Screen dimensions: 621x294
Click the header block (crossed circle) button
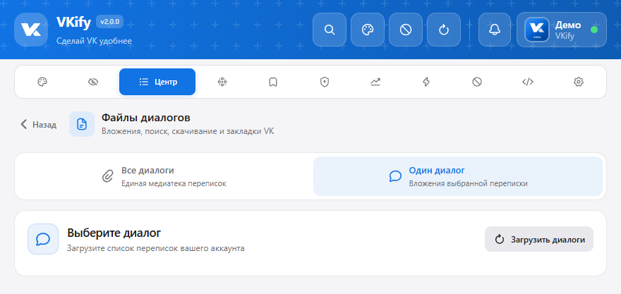pyautogui.click(x=406, y=30)
